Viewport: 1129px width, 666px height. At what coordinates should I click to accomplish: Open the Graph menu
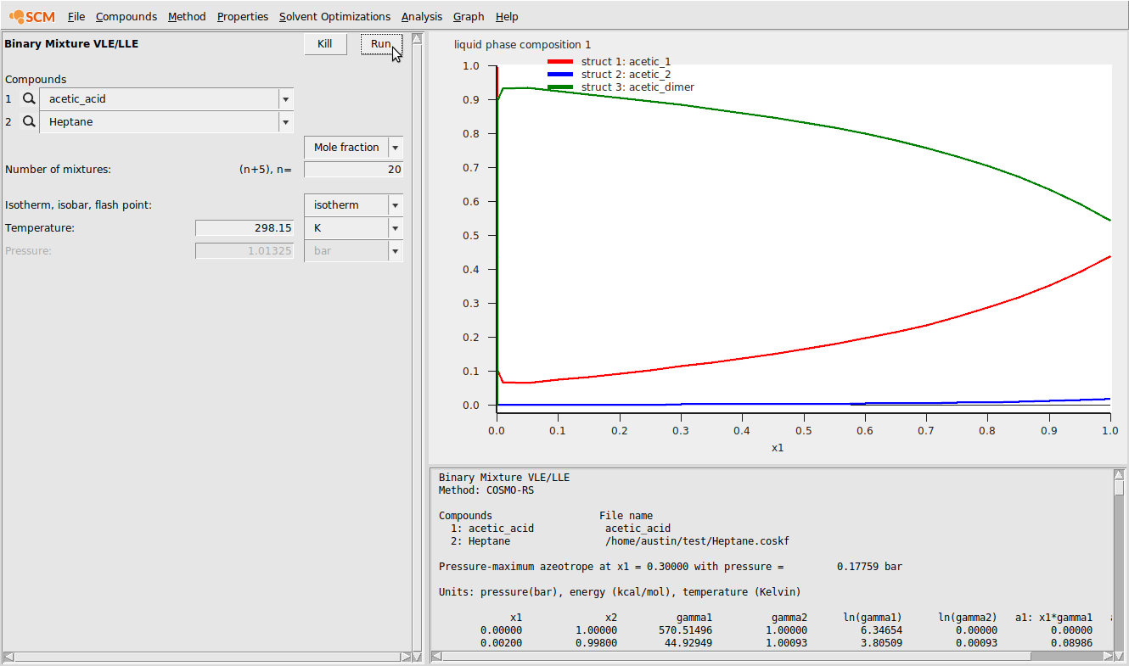469,16
